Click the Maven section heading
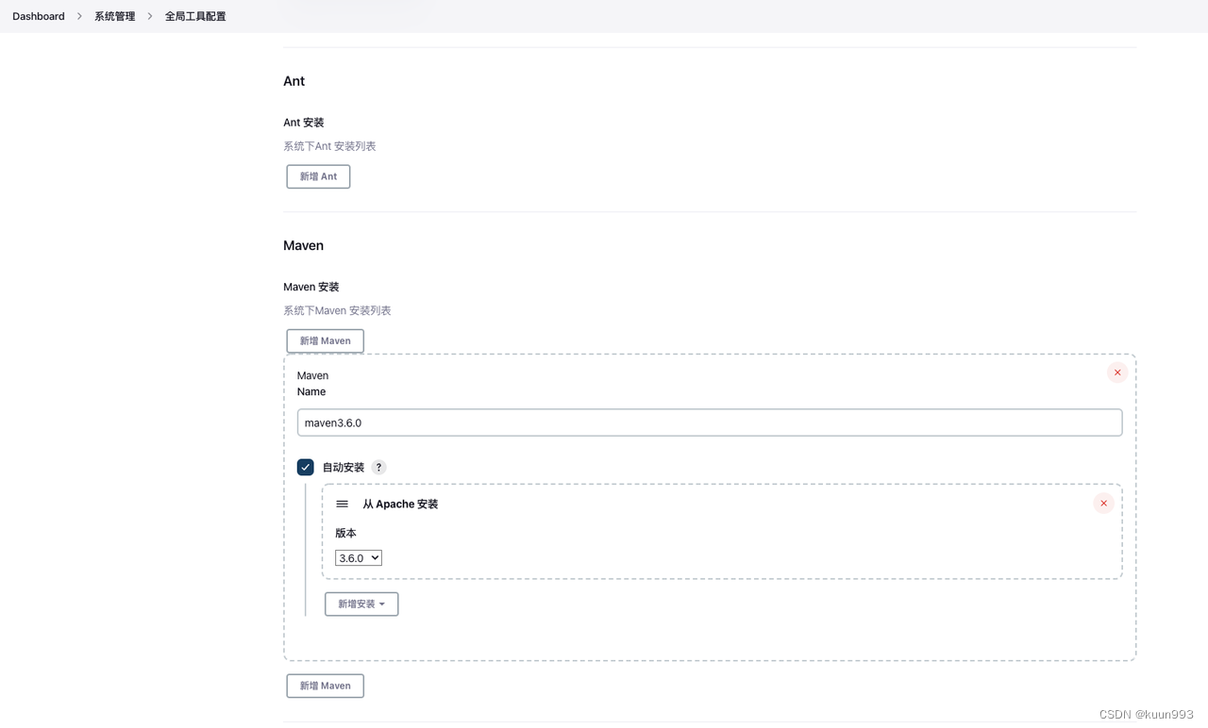Image resolution: width=1208 pixels, height=728 pixels. (303, 245)
